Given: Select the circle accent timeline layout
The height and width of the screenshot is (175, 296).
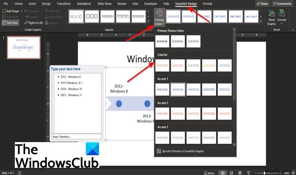Looking at the screenshot, I should click(x=92, y=16).
